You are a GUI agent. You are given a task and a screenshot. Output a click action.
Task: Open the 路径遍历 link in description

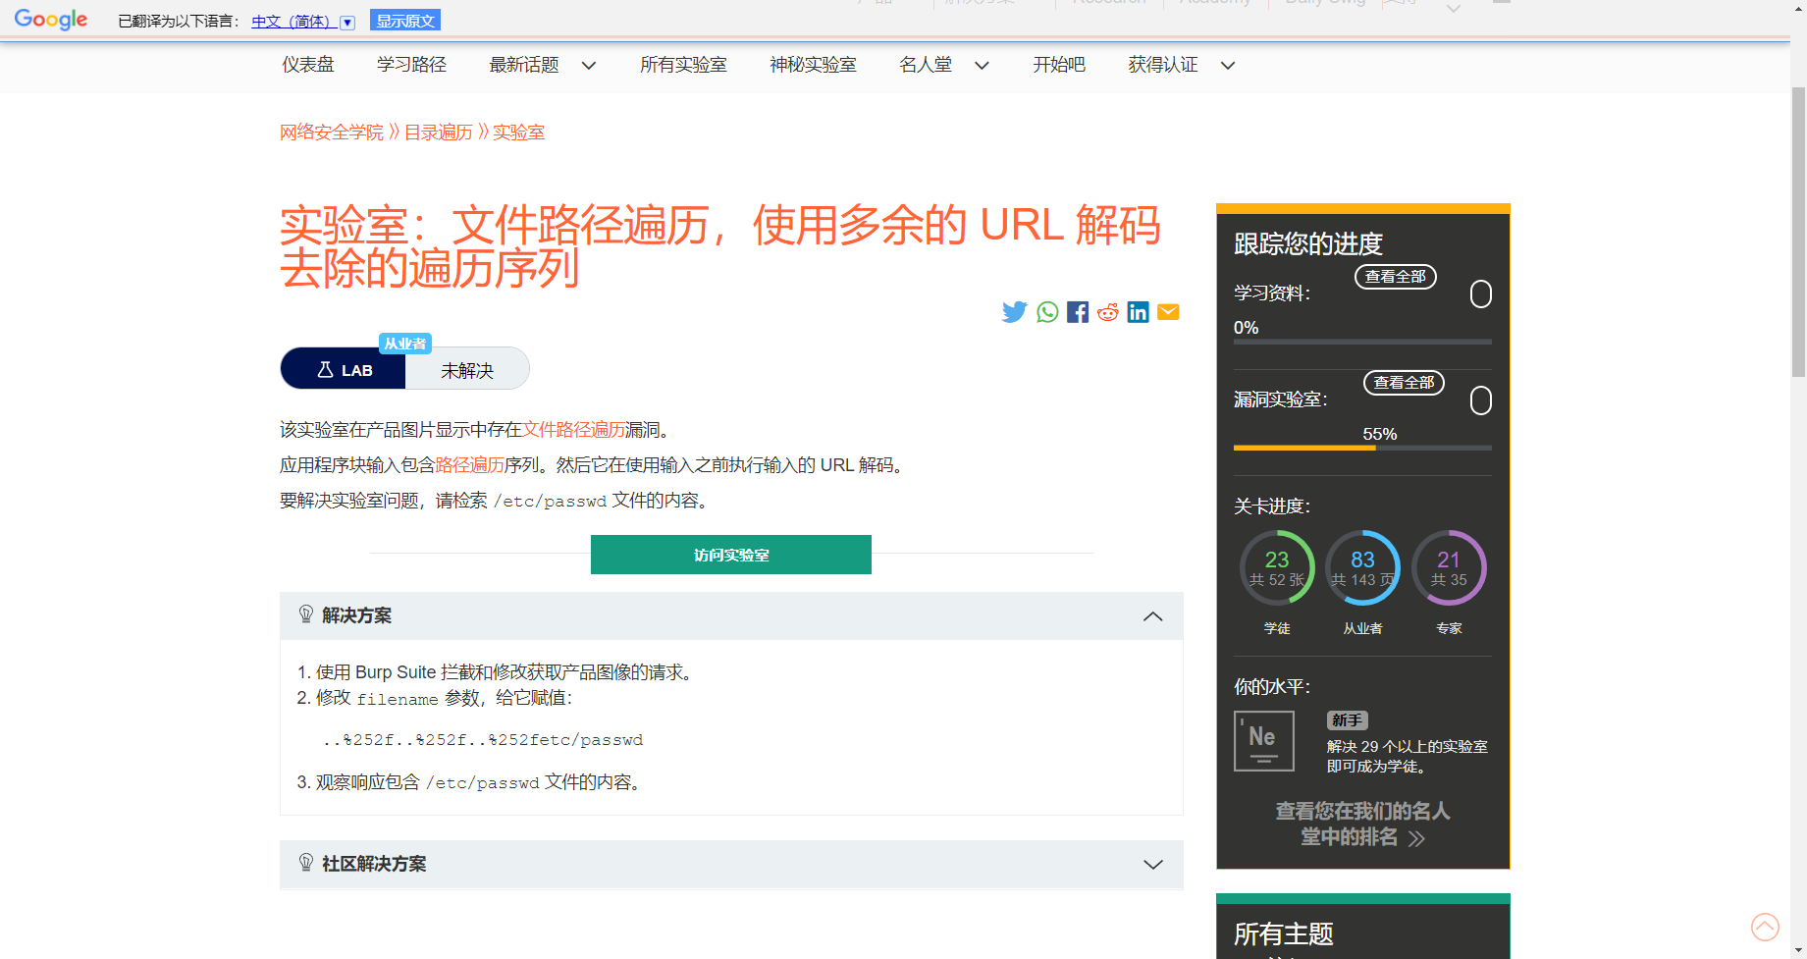coord(469,464)
